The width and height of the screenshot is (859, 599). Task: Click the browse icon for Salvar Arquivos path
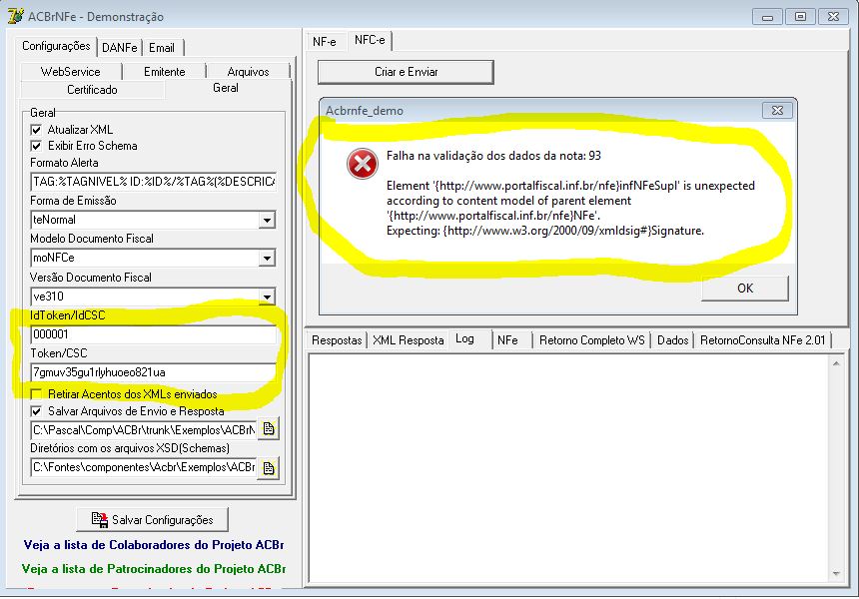(269, 429)
